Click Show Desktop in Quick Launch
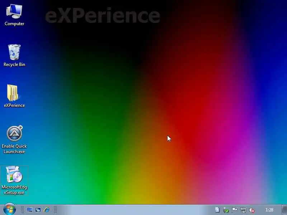Viewport: 287px width, 215px height. tap(30, 210)
